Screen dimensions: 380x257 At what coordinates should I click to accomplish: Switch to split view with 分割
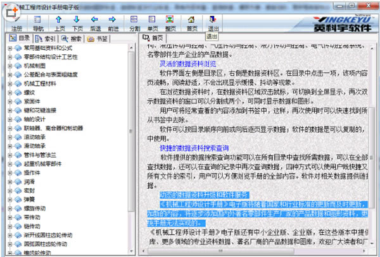click(x=134, y=22)
